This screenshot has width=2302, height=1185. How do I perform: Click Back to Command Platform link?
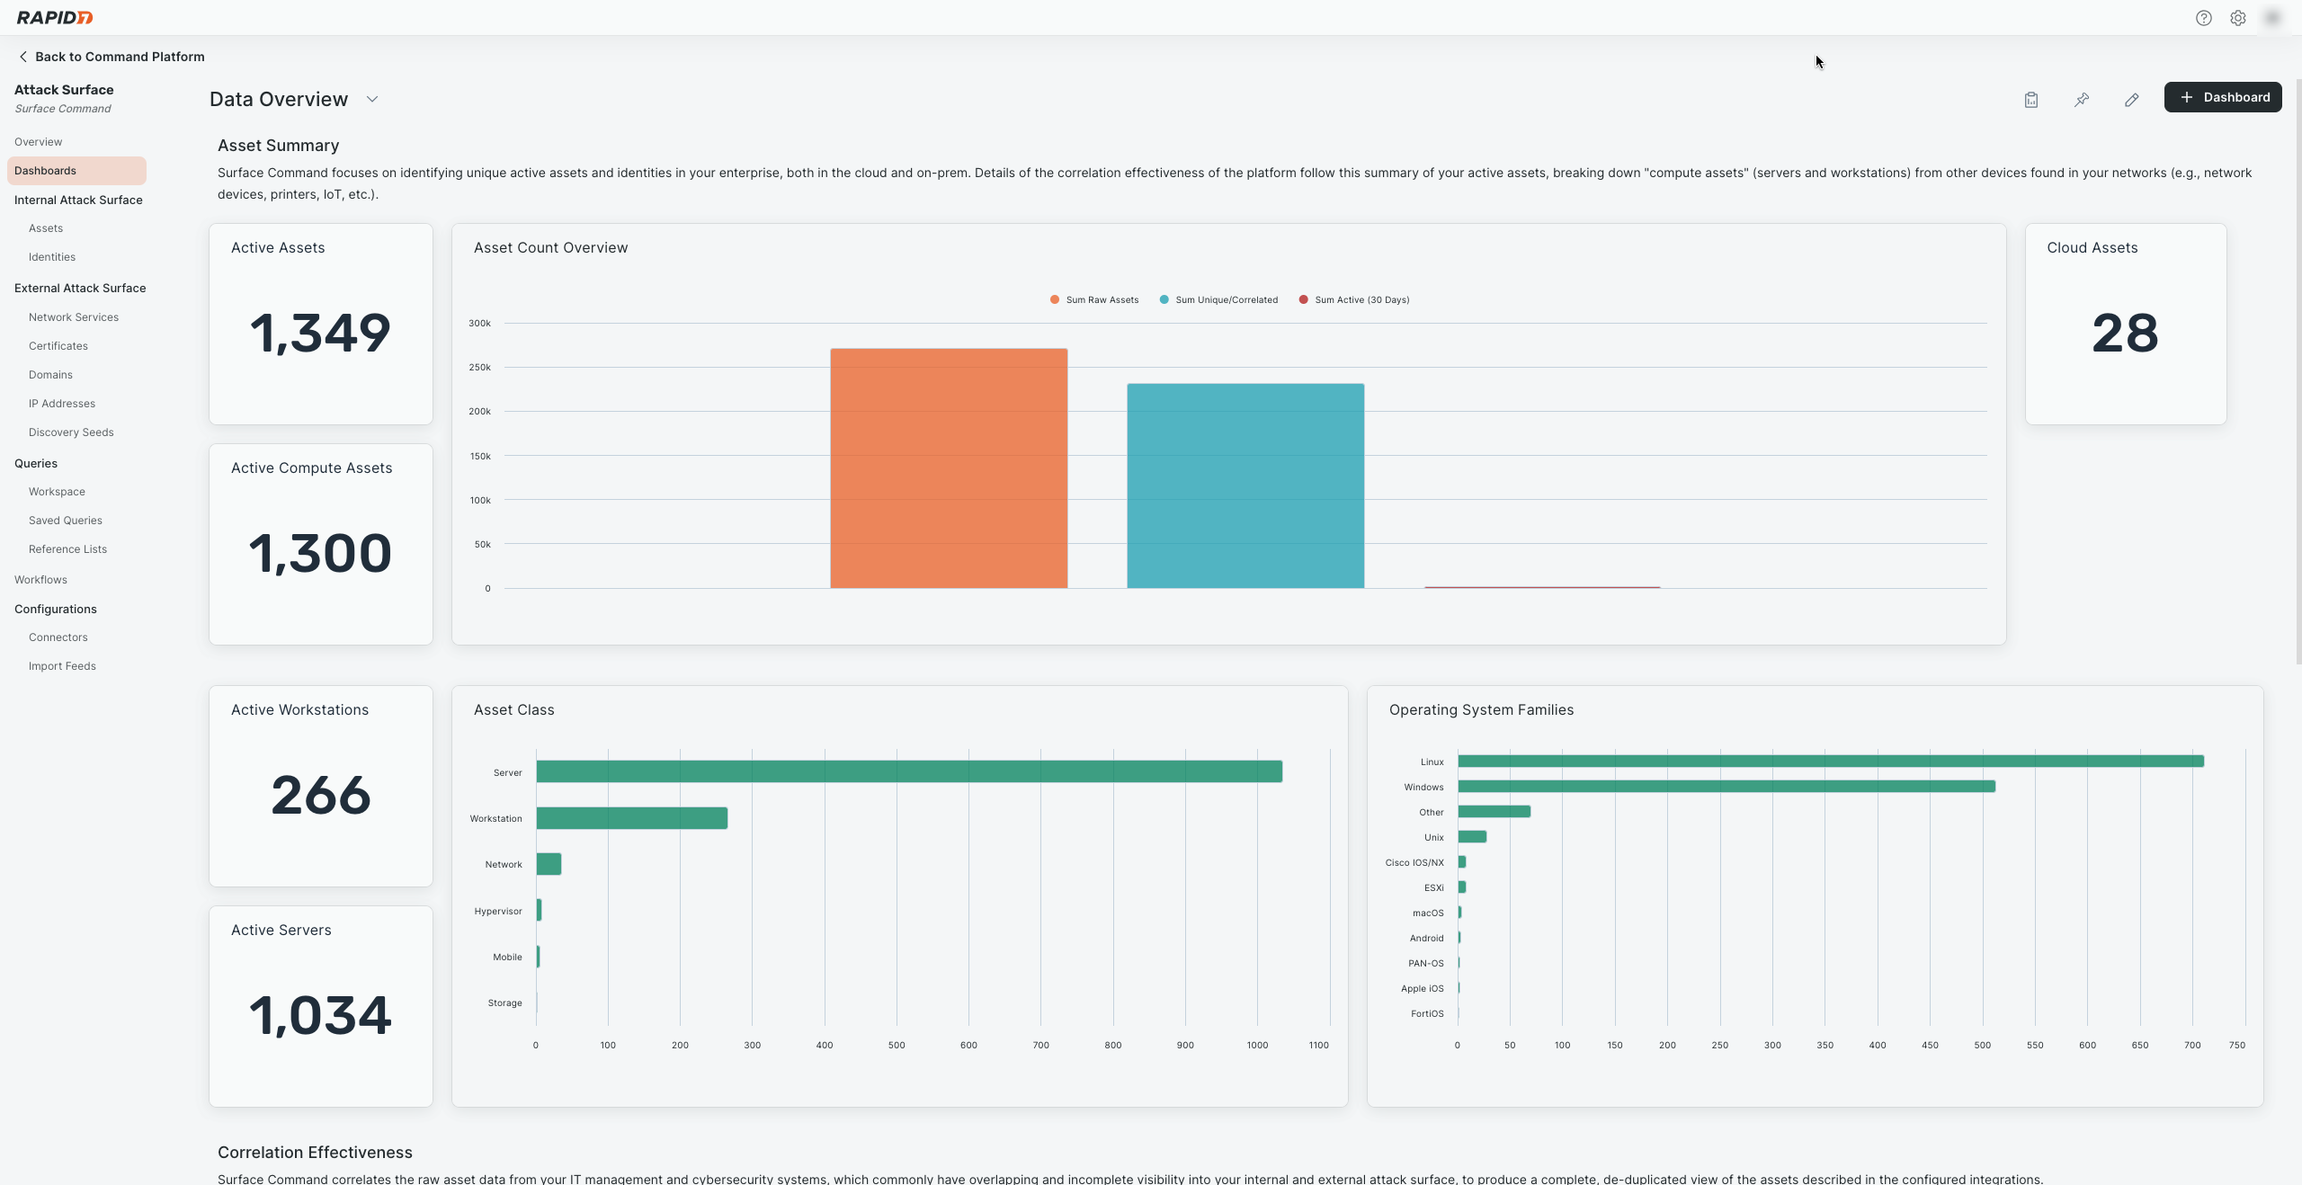coord(120,57)
